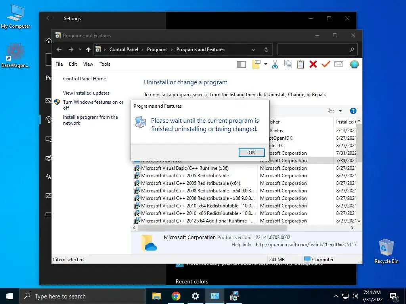
Task: Click the Up one level arrow
Action: pyautogui.click(x=88, y=49)
